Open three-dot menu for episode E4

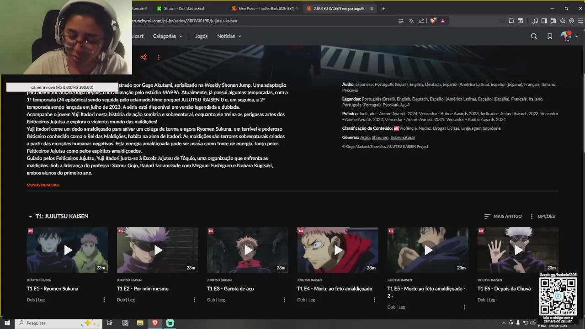[374, 300]
